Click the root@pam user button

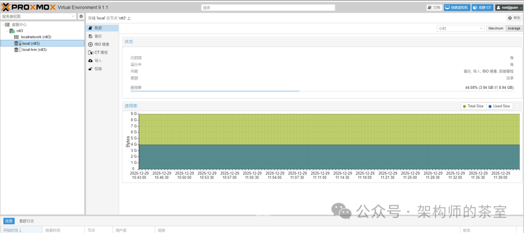[x=509, y=7]
